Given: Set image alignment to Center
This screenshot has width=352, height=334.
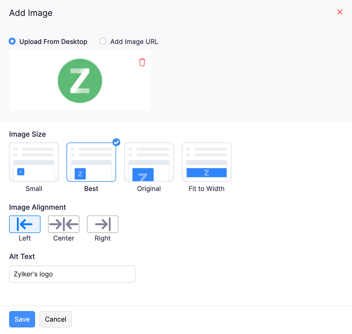Looking at the screenshot, I should [63, 224].
